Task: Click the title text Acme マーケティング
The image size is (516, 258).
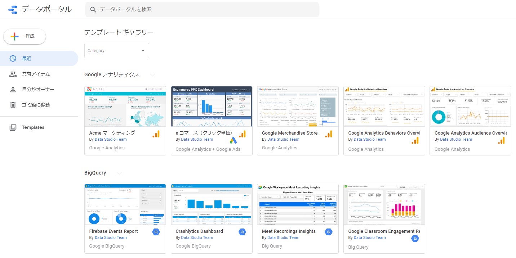Action: [x=112, y=133]
